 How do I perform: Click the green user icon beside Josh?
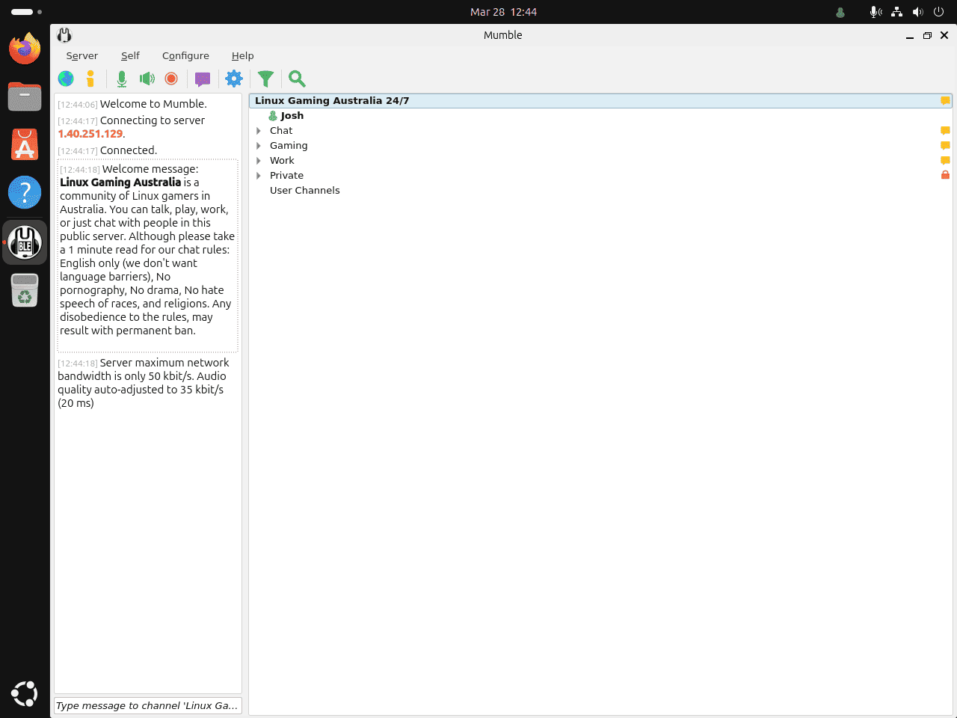(x=273, y=116)
